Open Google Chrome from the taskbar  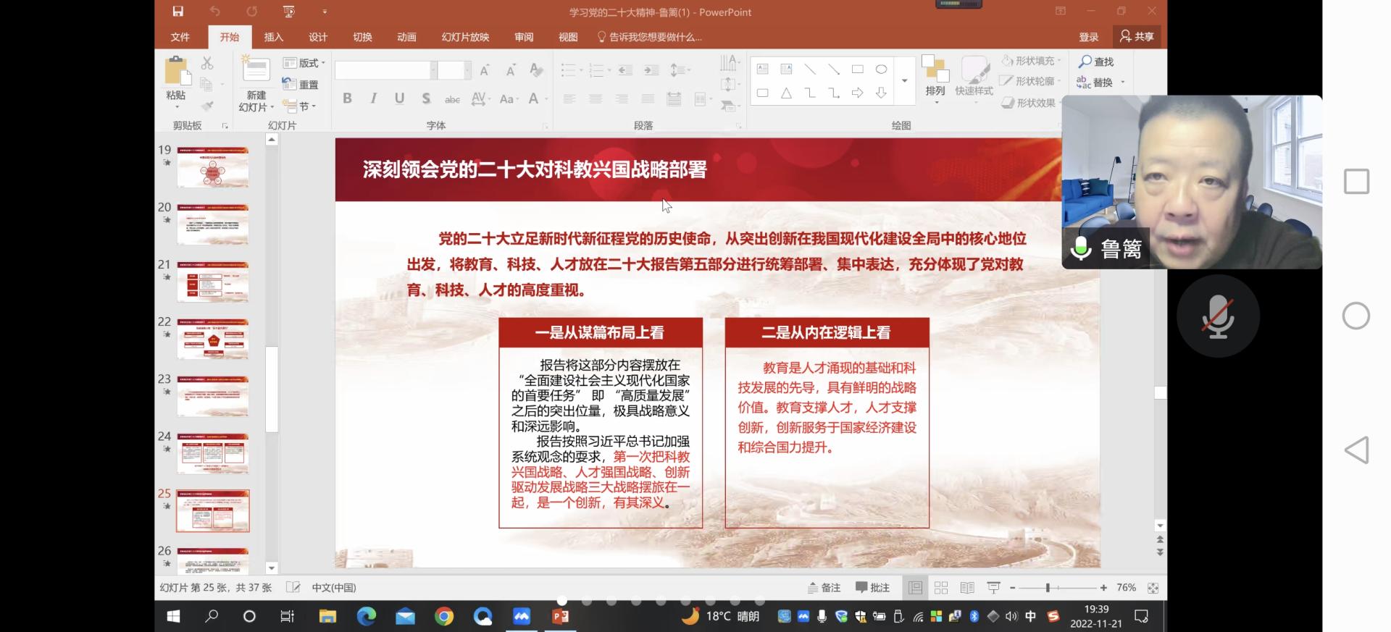pyautogui.click(x=444, y=617)
